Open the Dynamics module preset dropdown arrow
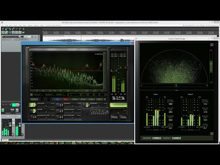The image size is (220, 165). pyautogui.click(x=62, y=105)
